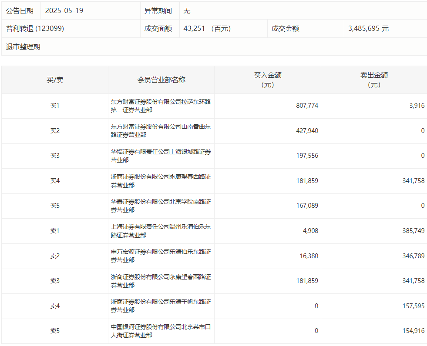Select the 普利转退 (123099) security name
427x346 pixels.
pos(35,29)
